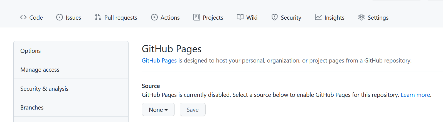Click the Issues circle icon
Viewport: 443px width, 122px height.
[60, 17]
